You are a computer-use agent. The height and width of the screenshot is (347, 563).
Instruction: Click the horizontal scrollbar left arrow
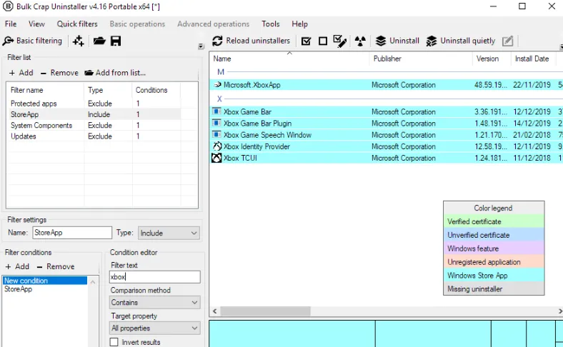[x=215, y=311]
